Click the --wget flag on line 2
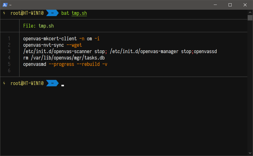This screenshot has height=156, width=253. (x=74, y=45)
